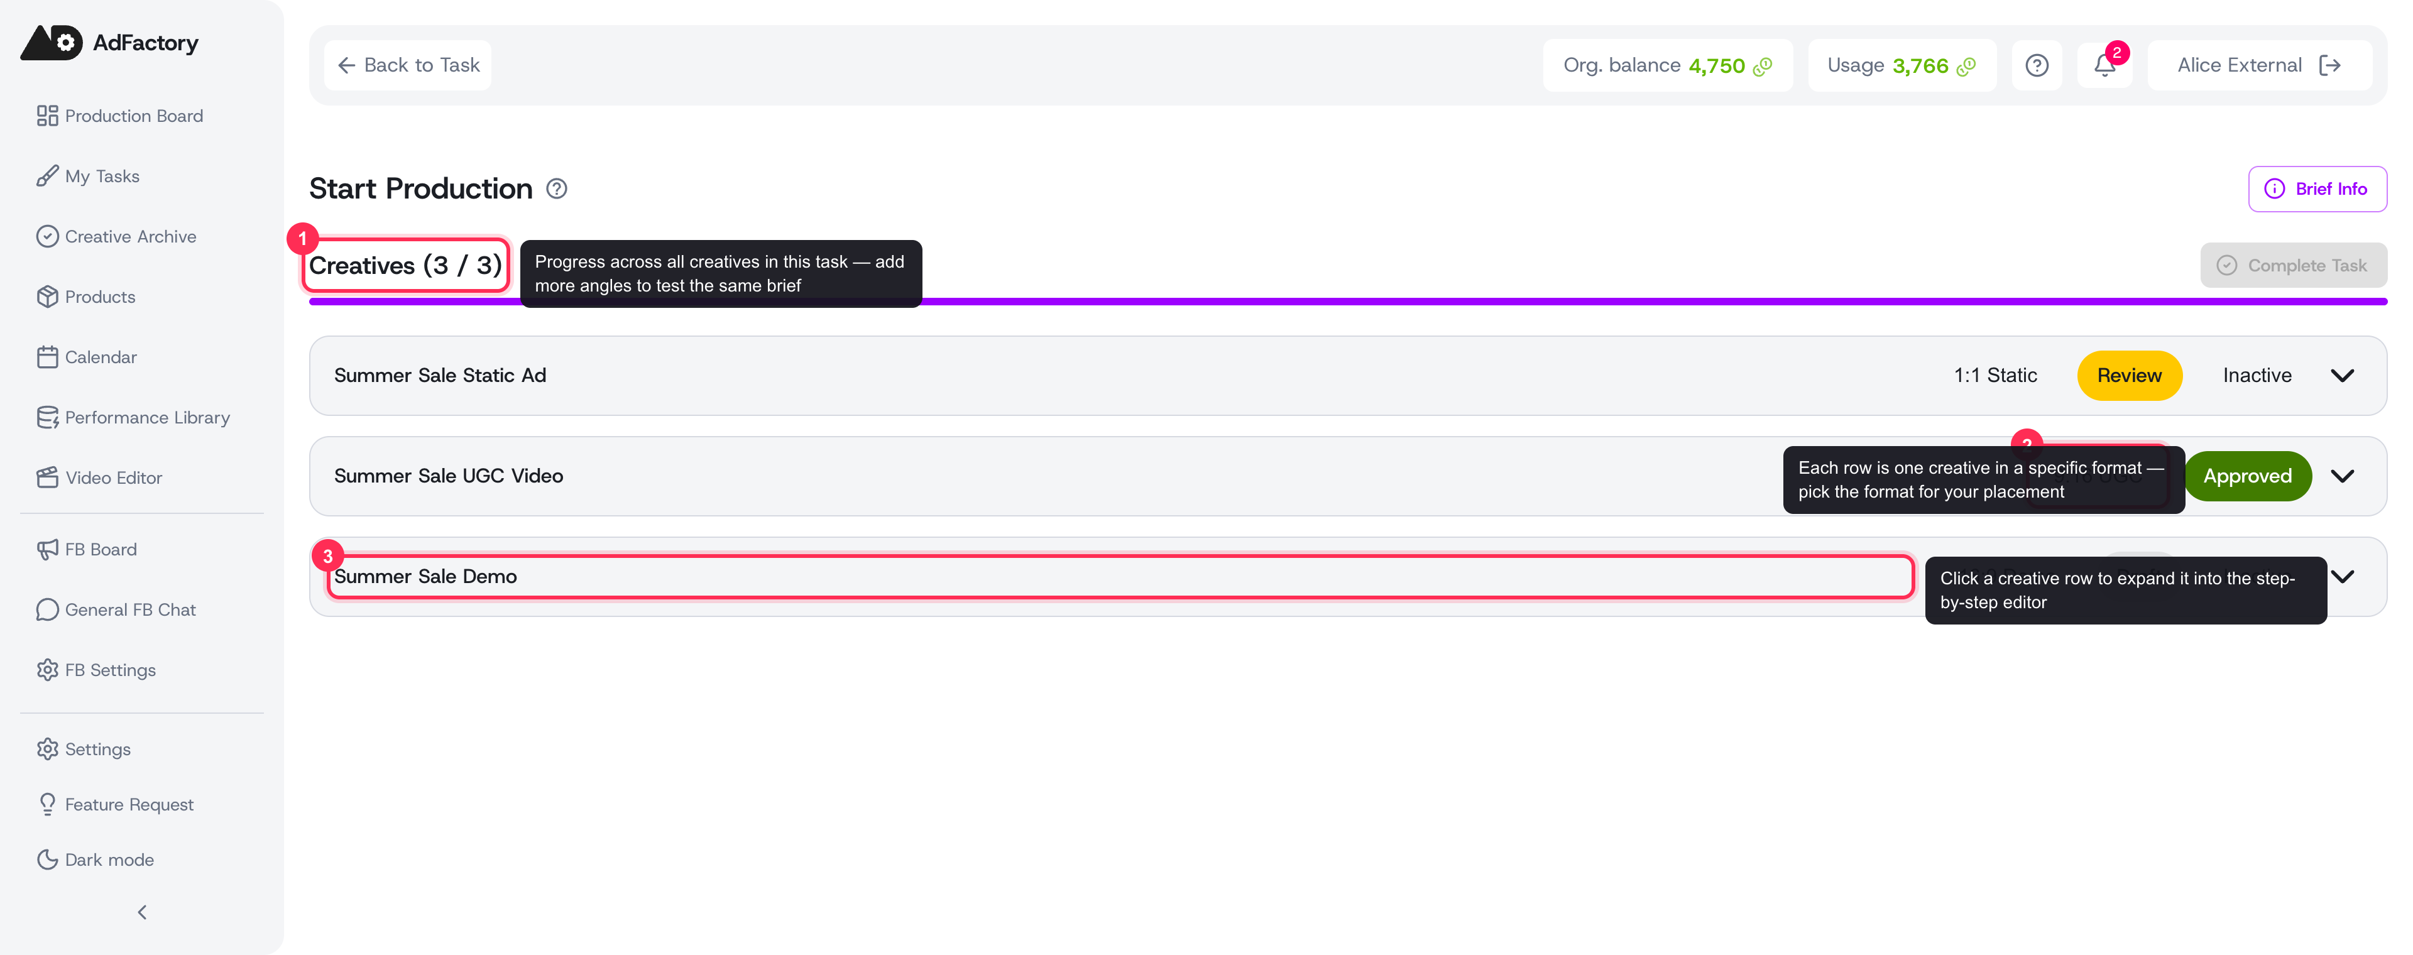Launch the Video Editor
Image resolution: width=2413 pixels, height=955 pixels.
click(x=99, y=477)
